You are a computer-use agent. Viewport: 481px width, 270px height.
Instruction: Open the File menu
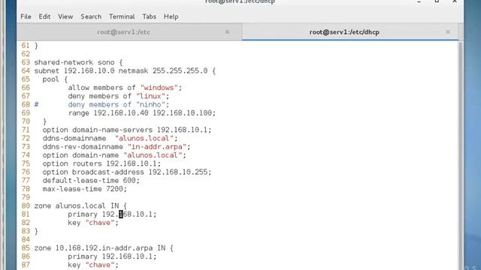26,16
